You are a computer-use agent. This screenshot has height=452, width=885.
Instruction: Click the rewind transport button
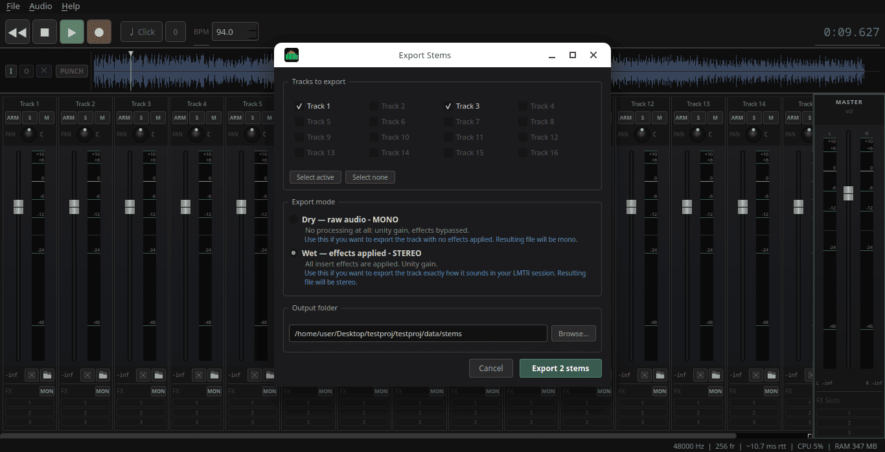click(x=18, y=32)
